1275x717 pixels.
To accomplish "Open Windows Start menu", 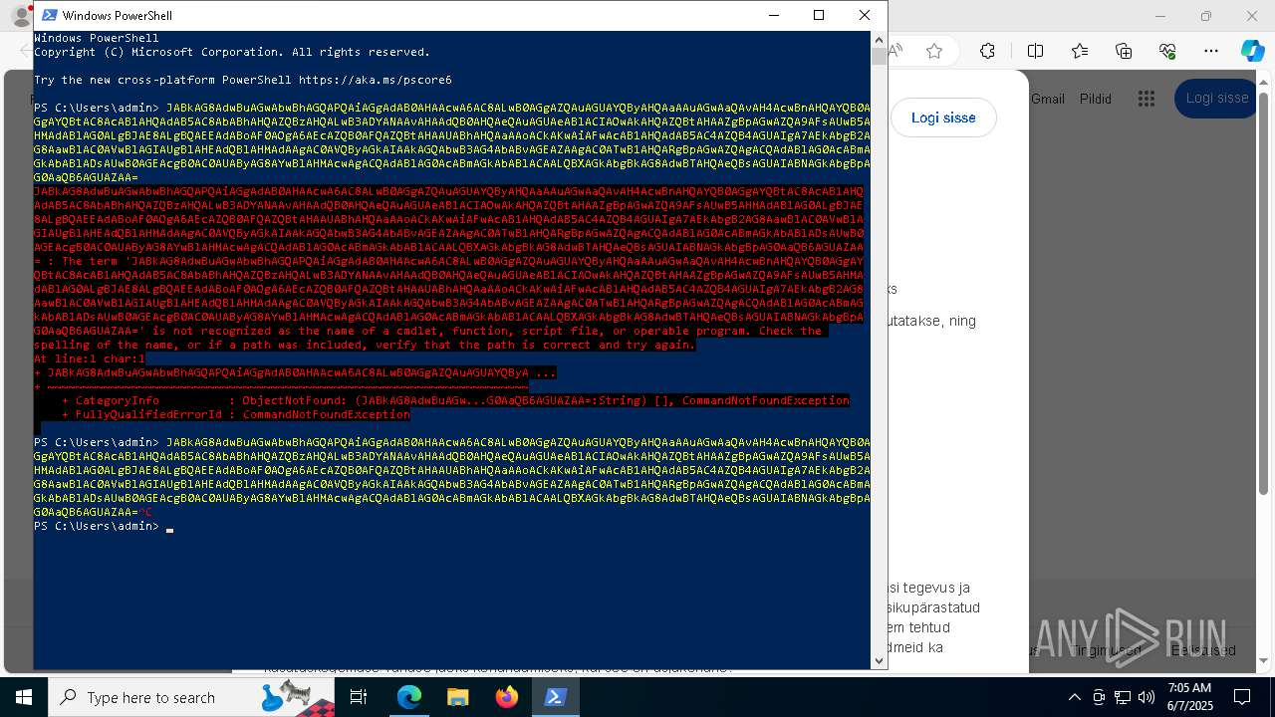I will pos(23,697).
